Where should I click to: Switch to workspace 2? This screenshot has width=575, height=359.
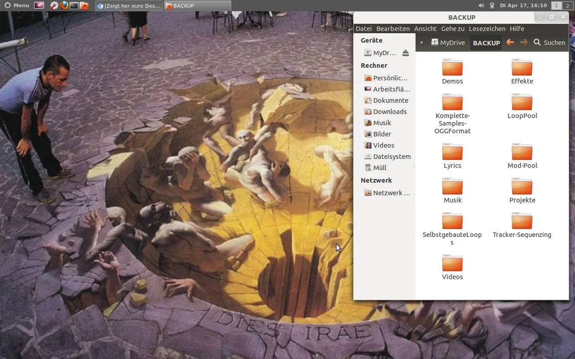coord(568,5)
